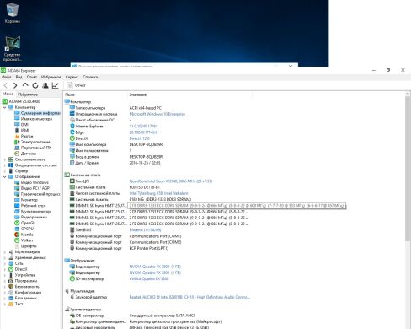Expand the Устройства tree node
Viewport: 411px width, 329px height.
click(x=4, y=275)
